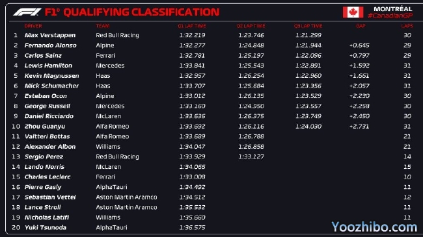Click Zhou Guanyu's Q3 time 1:24.030
The width and height of the screenshot is (423, 237).
pos(308,127)
